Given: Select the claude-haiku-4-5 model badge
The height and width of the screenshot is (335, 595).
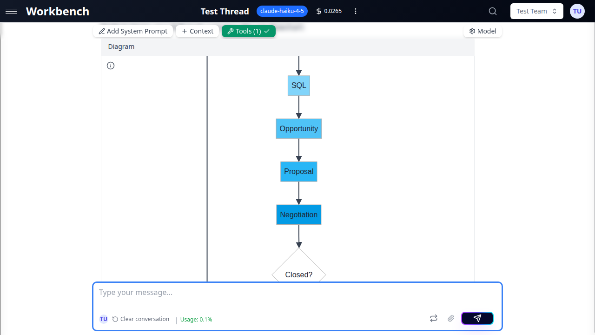Looking at the screenshot, I should pyautogui.click(x=282, y=11).
